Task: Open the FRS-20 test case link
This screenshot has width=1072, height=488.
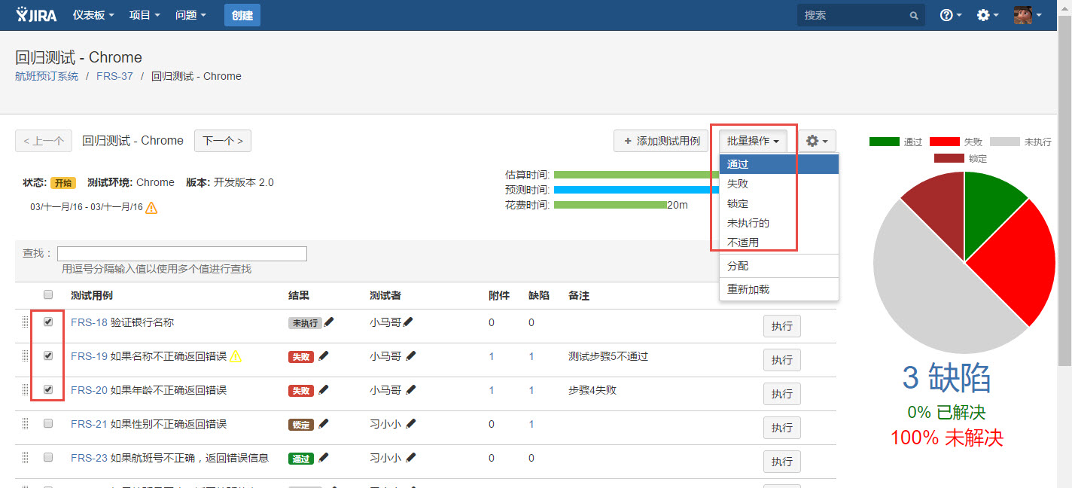Action: [x=89, y=390]
